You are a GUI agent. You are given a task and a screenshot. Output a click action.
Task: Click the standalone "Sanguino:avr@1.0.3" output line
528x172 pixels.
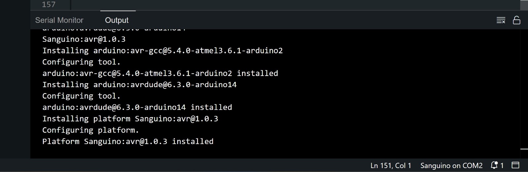pos(84,39)
